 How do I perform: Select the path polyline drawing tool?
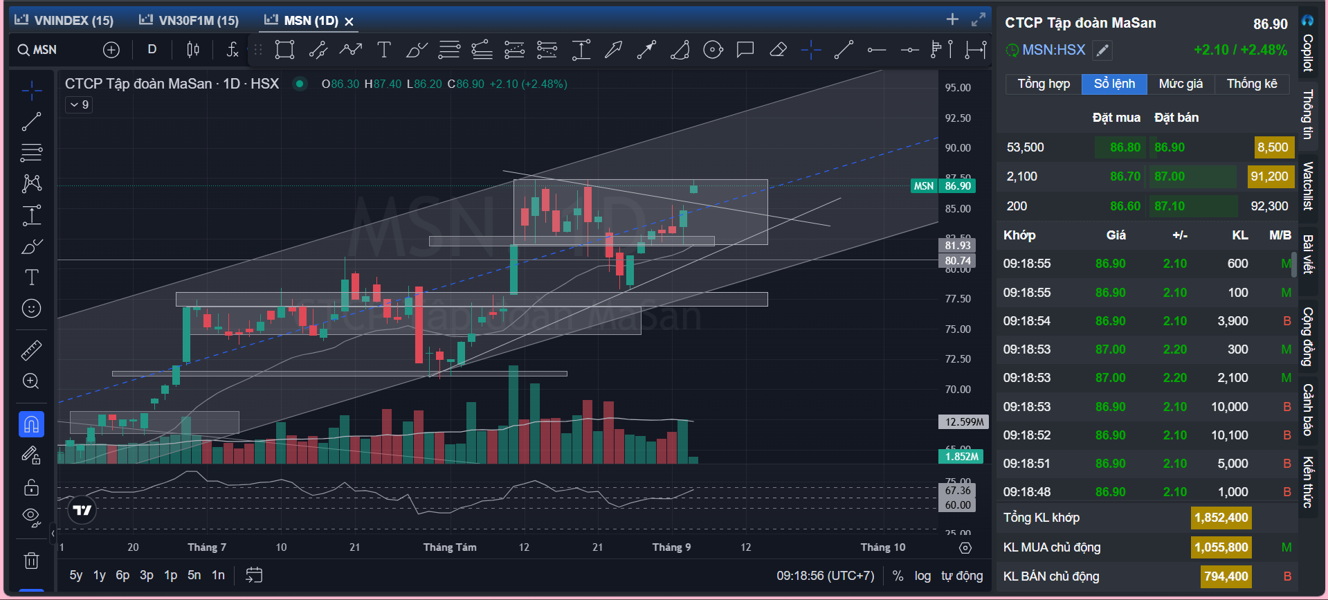351,50
